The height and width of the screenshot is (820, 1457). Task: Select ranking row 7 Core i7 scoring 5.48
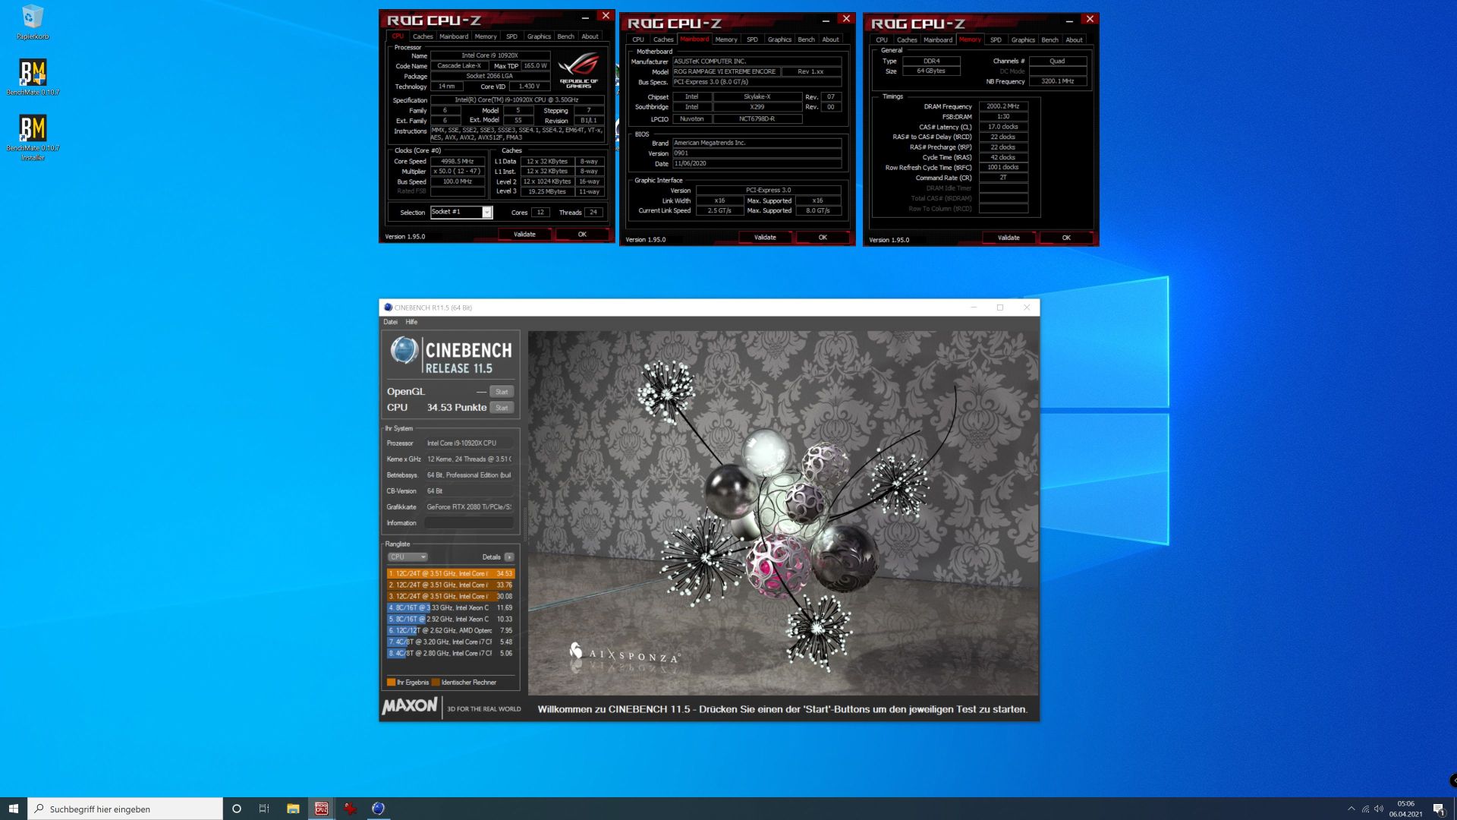click(451, 642)
